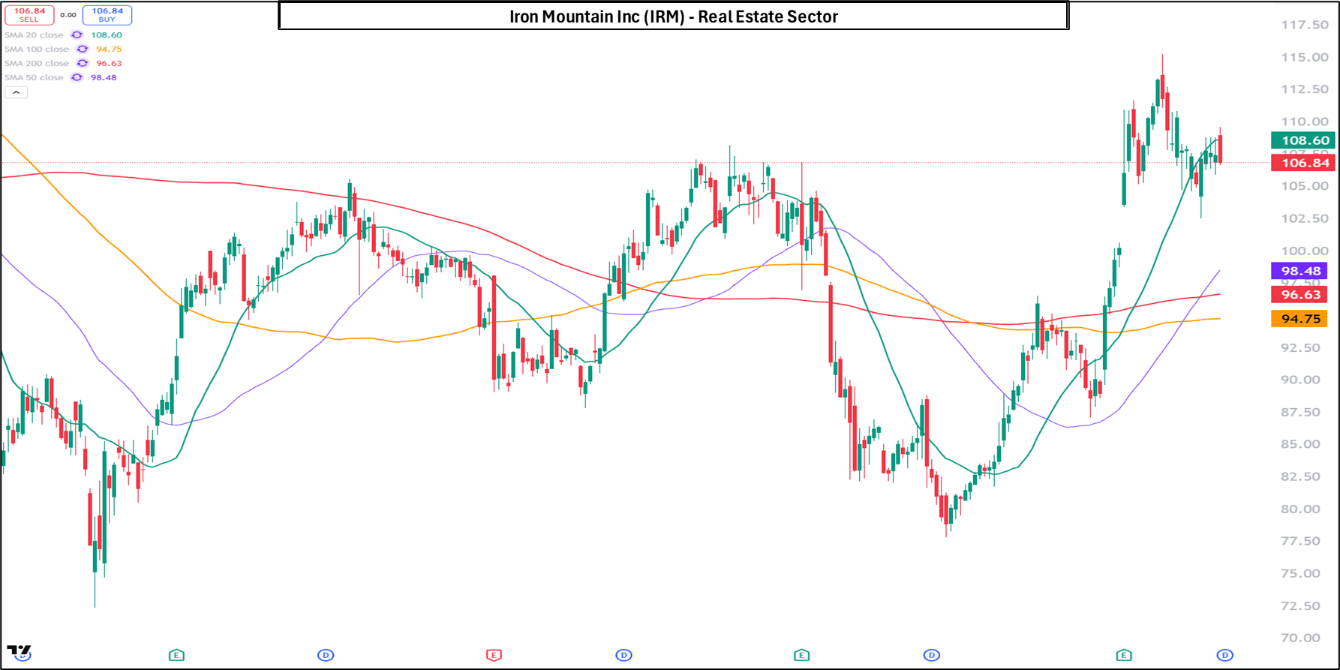The height and width of the screenshot is (670, 1340).
Task: Collapse the indicator legend with the chevron
Action: [x=17, y=92]
